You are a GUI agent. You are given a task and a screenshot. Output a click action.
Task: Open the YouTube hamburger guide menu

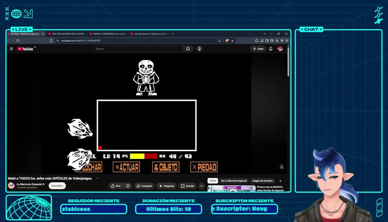[x=11, y=49]
